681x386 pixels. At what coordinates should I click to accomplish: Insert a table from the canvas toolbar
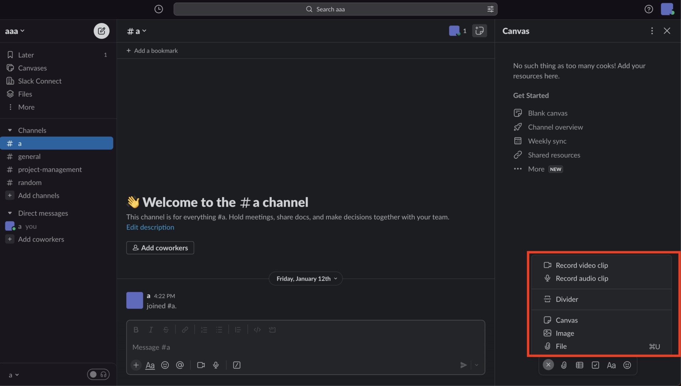pyautogui.click(x=580, y=365)
